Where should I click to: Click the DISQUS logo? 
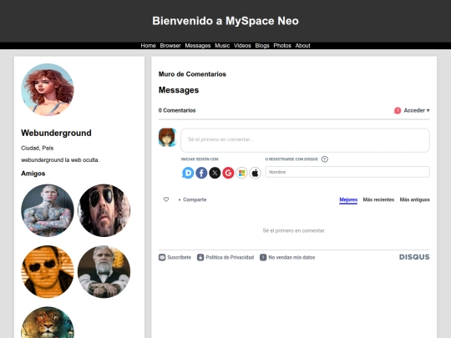pyautogui.click(x=414, y=257)
